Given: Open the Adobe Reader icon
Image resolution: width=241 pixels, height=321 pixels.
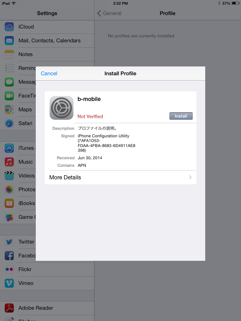Looking at the screenshot, I should click(9, 308).
